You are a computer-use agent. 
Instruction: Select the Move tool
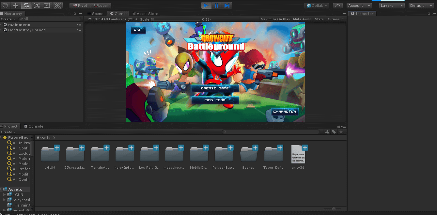tap(16, 6)
